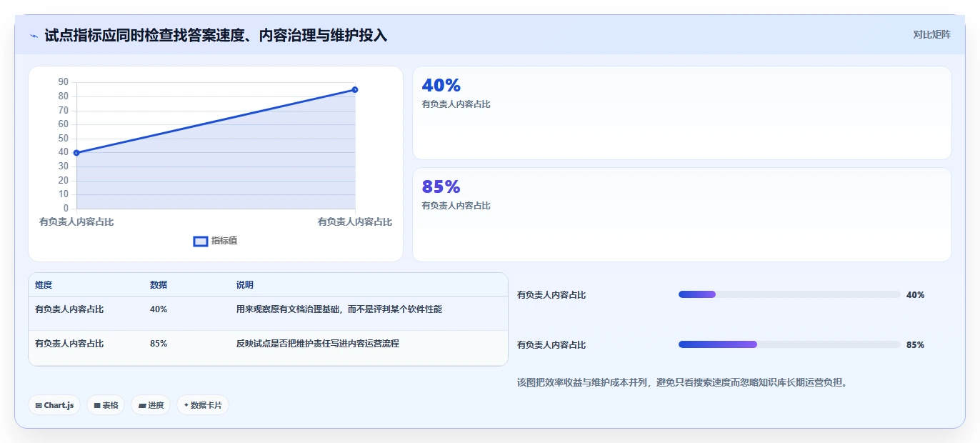Click the 85% progress bar
Image resolution: width=980 pixels, height=443 pixels.
point(789,344)
